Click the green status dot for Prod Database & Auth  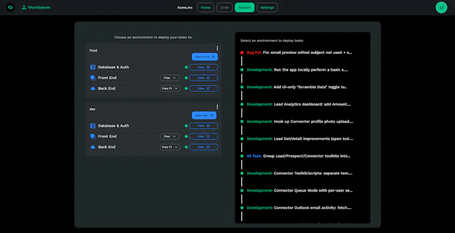(187, 67)
